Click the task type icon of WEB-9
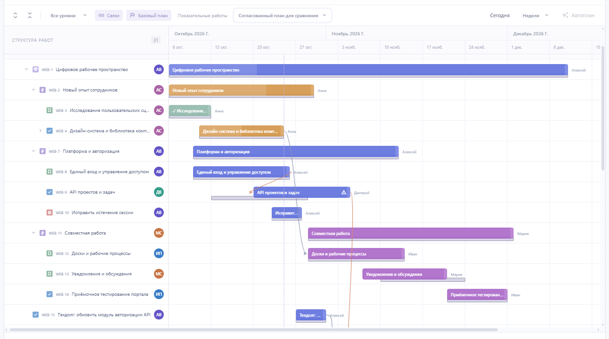Viewport: 609px width, 339px height. pyautogui.click(x=49, y=192)
